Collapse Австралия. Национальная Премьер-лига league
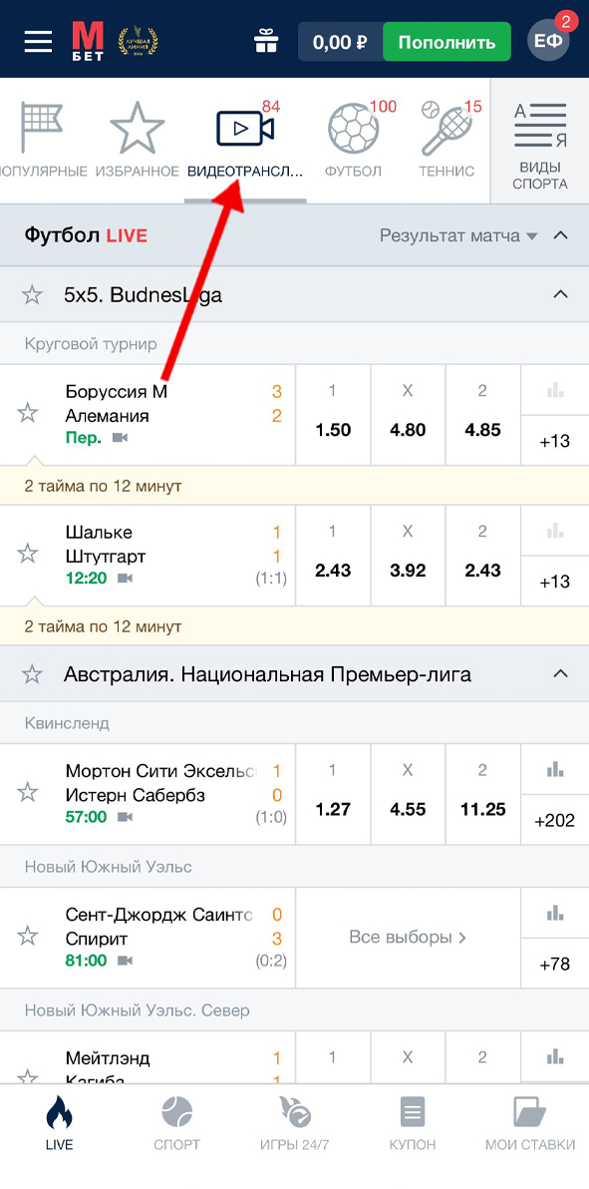 click(559, 673)
